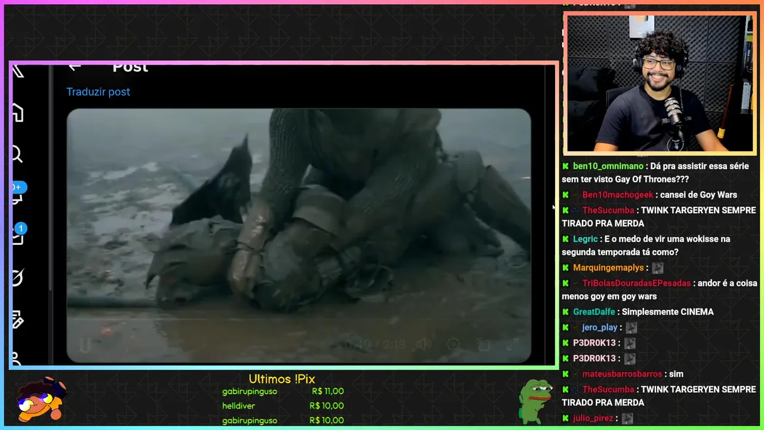Viewport: 764px width, 430px height.
Task: Click the sub badge beside Ben10machogeek
Action: [x=575, y=195]
